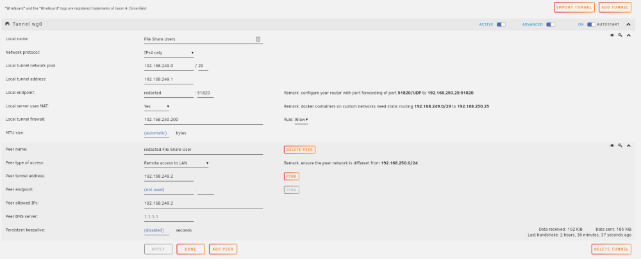Click the Data sent 185 KiB text
Viewport: 641px width, 259px height.
pyautogui.click(x=613, y=230)
